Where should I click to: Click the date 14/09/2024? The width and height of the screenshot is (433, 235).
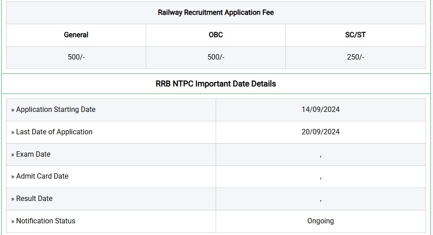[321, 110]
